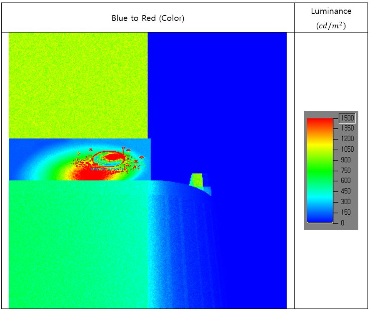This screenshot has height=311, width=370.
Task: Click the 0 minimum scale label
Action: pos(342,223)
